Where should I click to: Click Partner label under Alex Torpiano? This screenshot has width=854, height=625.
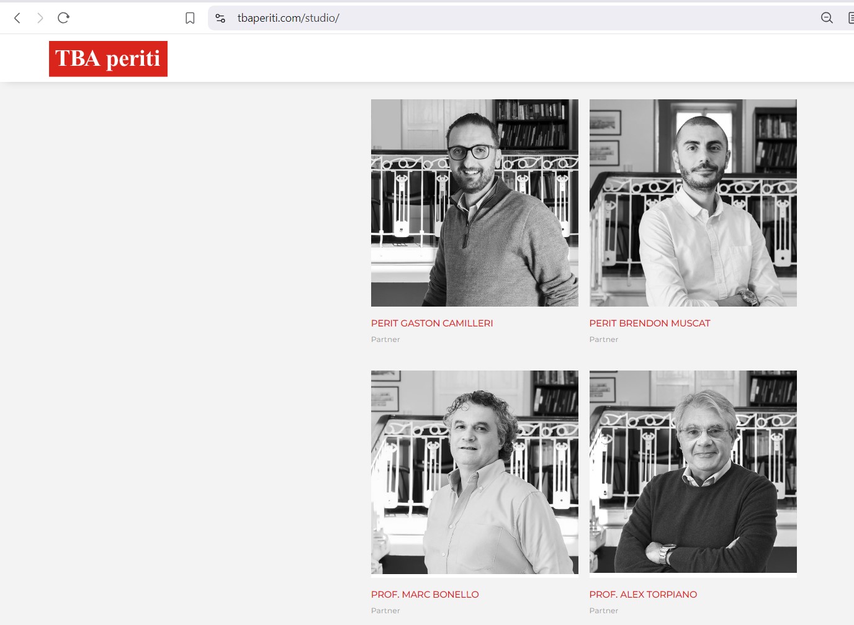click(604, 611)
